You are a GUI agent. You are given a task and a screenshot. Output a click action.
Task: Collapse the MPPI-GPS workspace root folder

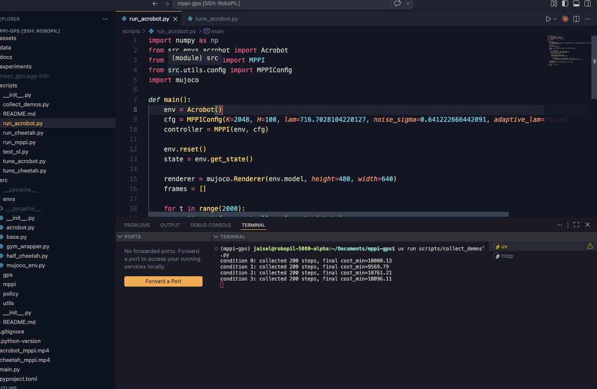point(30,31)
